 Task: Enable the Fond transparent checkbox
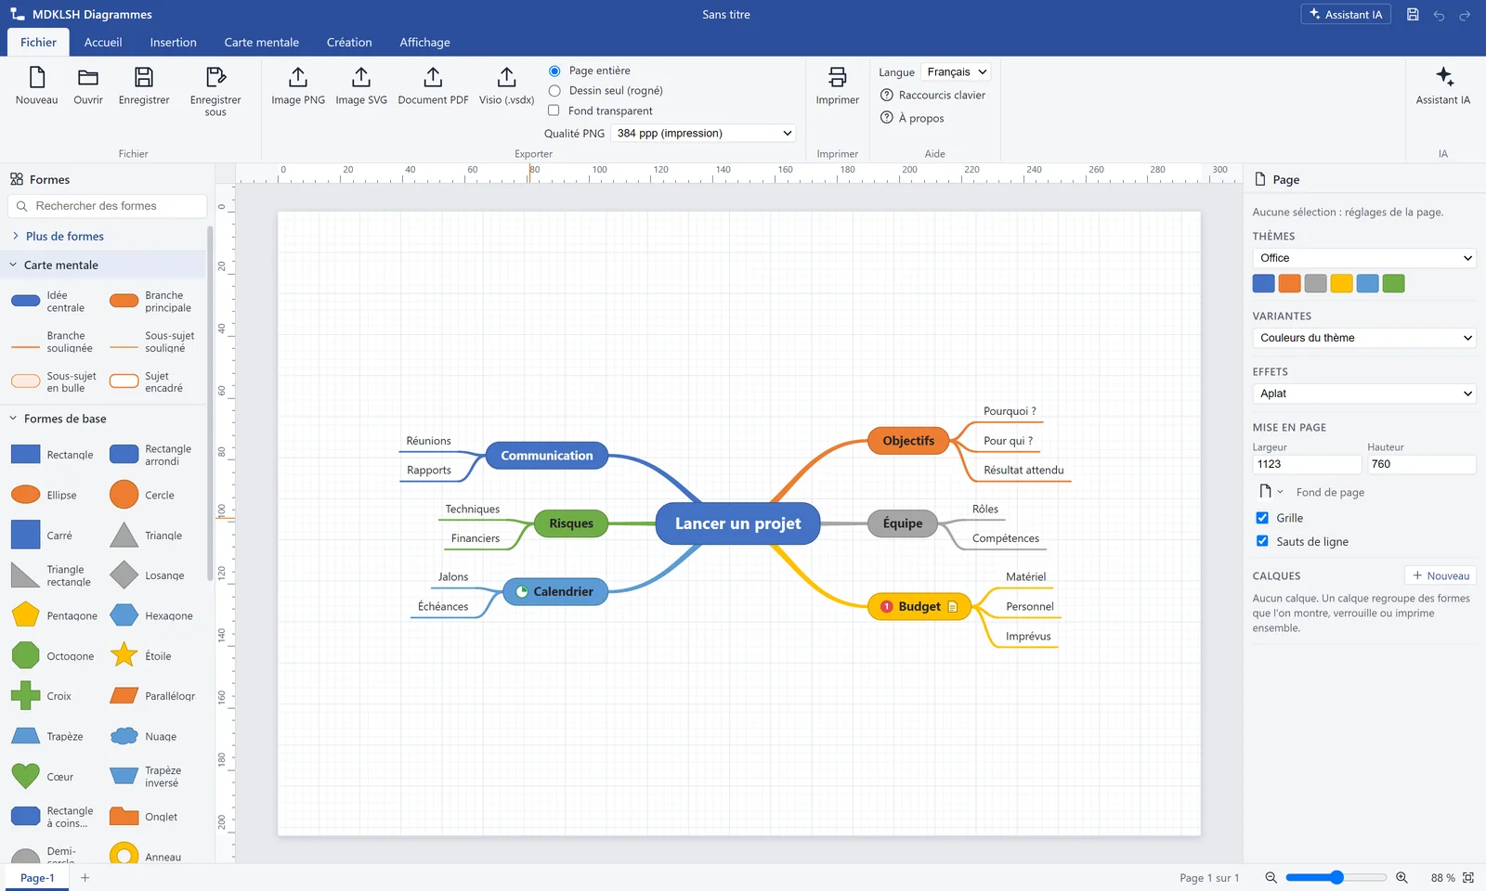pos(554,110)
